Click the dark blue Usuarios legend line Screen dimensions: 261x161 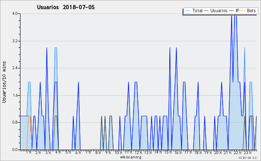pos(206,10)
